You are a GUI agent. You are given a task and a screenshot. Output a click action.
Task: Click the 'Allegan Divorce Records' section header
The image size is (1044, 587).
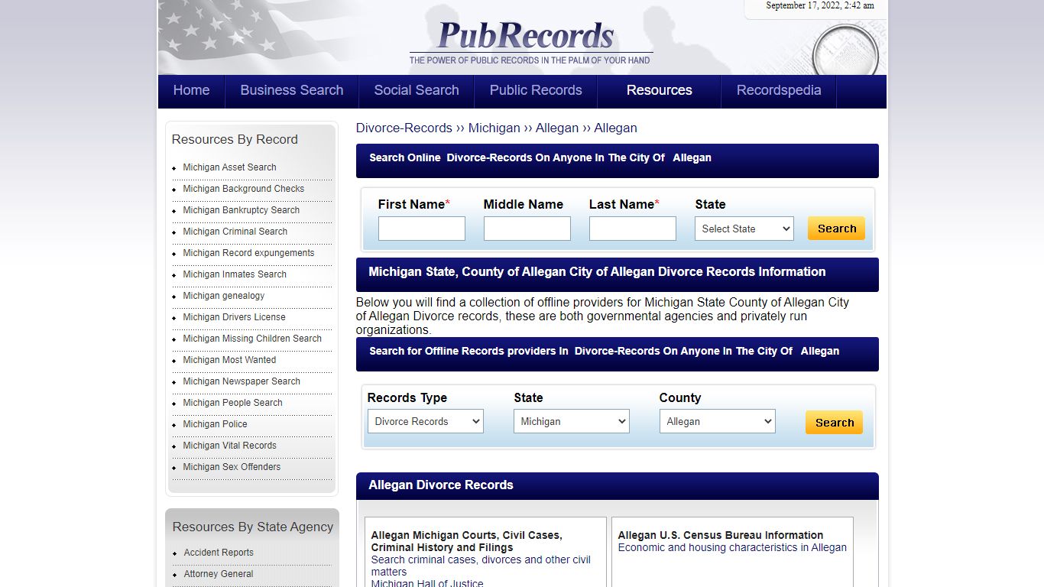pos(618,485)
